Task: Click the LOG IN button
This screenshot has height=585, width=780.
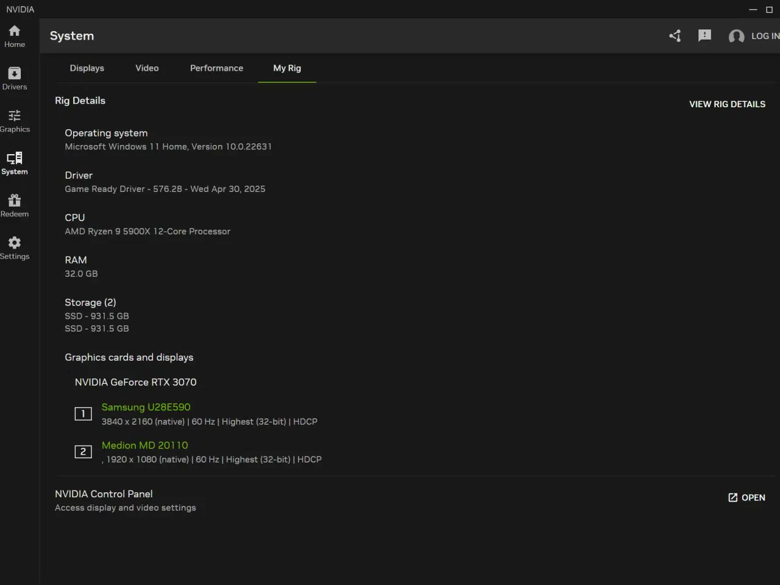Action: tap(765, 36)
